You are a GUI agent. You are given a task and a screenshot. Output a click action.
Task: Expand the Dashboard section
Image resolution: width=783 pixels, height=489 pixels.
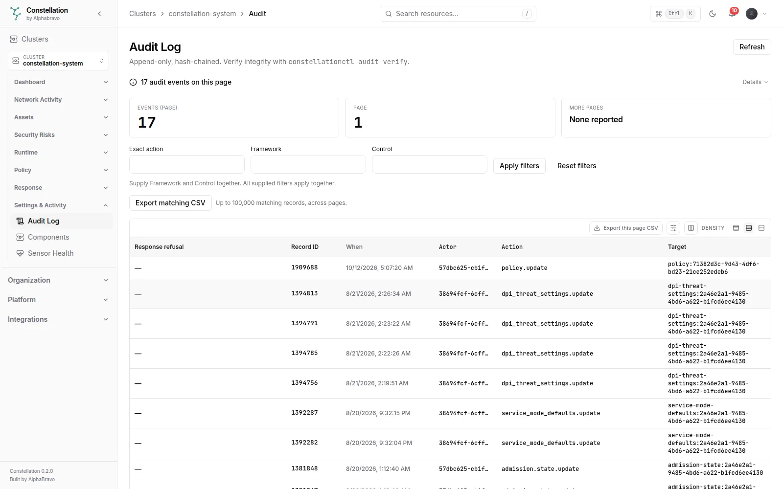pyautogui.click(x=61, y=82)
